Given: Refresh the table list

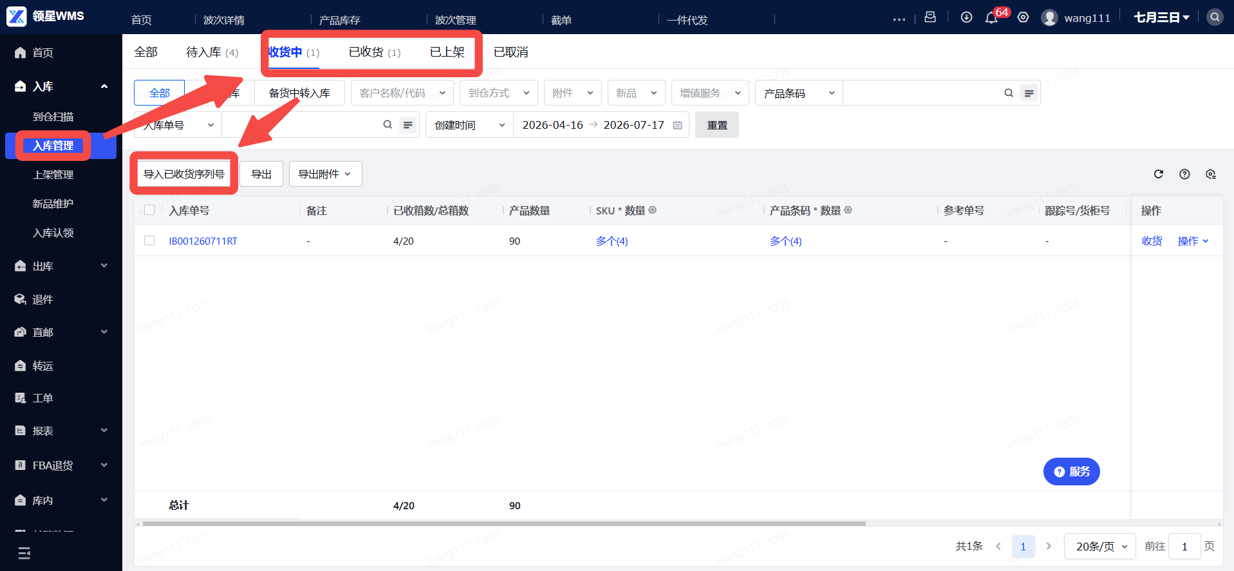Looking at the screenshot, I should [x=1159, y=174].
